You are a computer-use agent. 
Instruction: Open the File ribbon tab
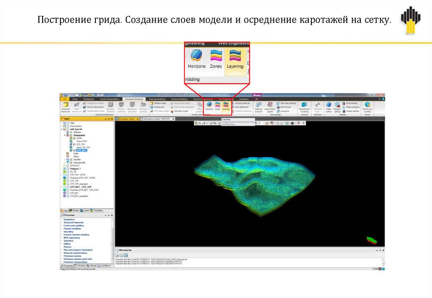(65, 99)
